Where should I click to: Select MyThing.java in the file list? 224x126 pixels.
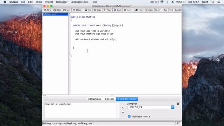(x=55, y=14)
